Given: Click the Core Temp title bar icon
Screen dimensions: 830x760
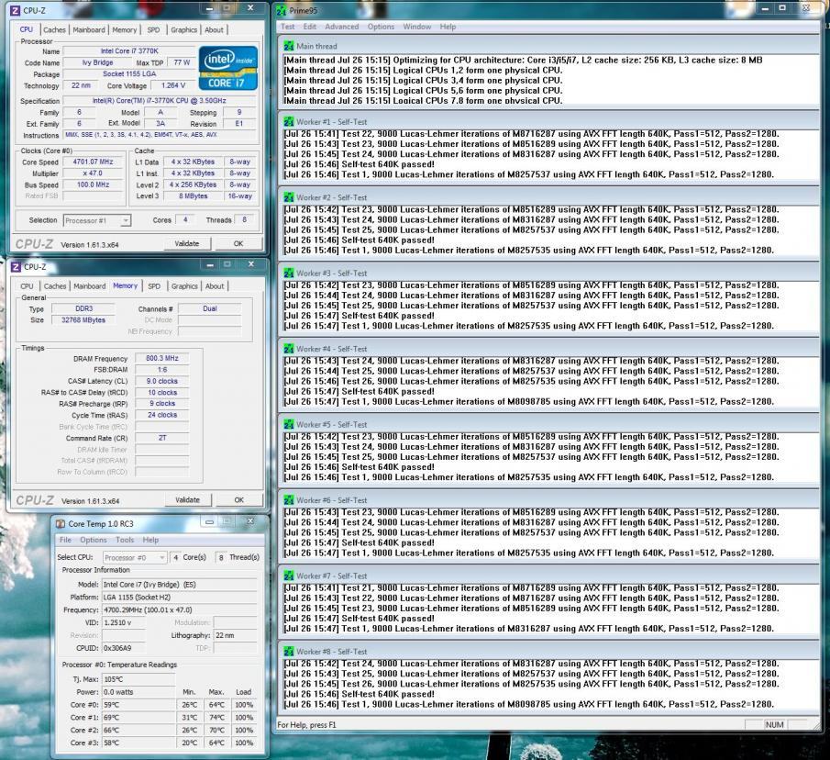Looking at the screenshot, I should pyautogui.click(x=61, y=523).
